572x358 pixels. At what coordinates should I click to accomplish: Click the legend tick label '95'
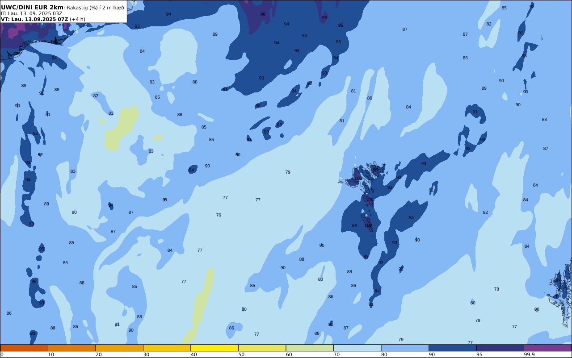[x=479, y=354]
